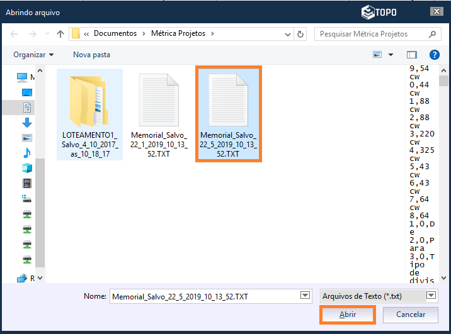Screen dimensions: 451x334
Task: Open the view options dropdown arrow
Action: [391, 55]
